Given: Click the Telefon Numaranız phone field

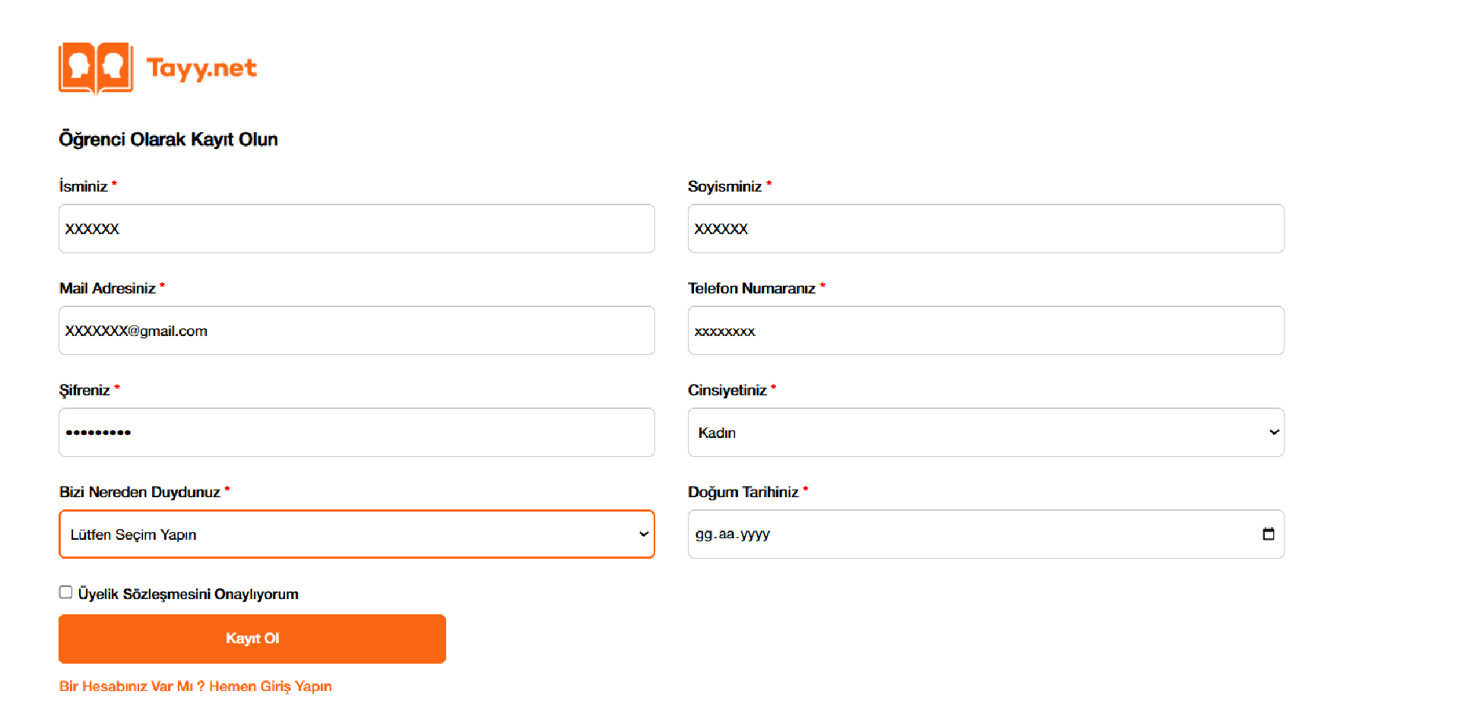Looking at the screenshot, I should (985, 331).
